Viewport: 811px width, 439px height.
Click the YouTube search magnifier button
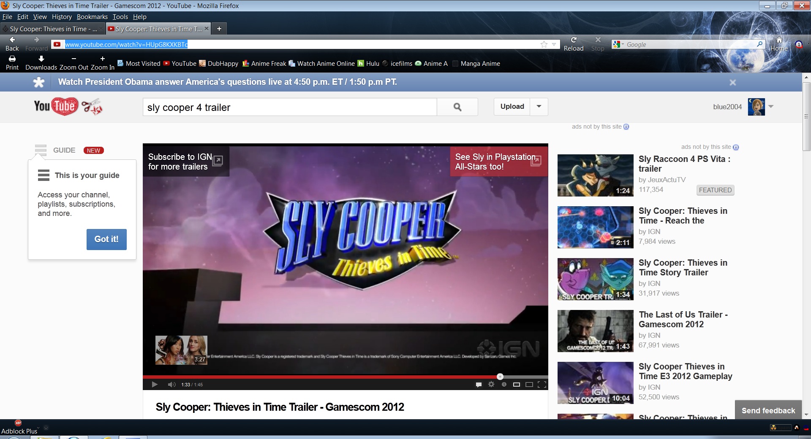[x=457, y=107]
